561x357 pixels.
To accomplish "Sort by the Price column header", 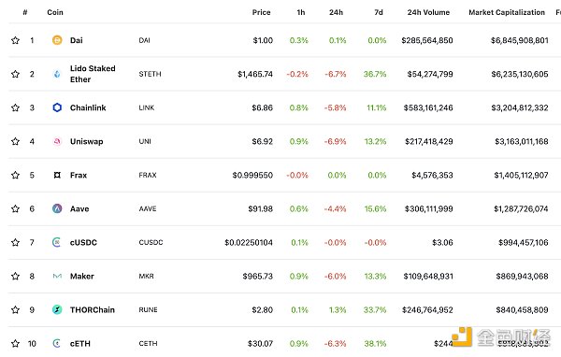I will tap(261, 12).
